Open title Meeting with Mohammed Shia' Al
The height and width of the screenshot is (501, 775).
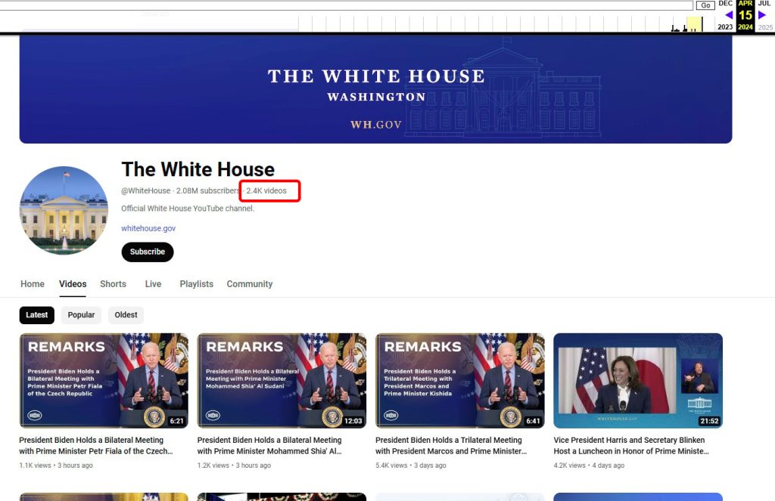[x=269, y=445]
